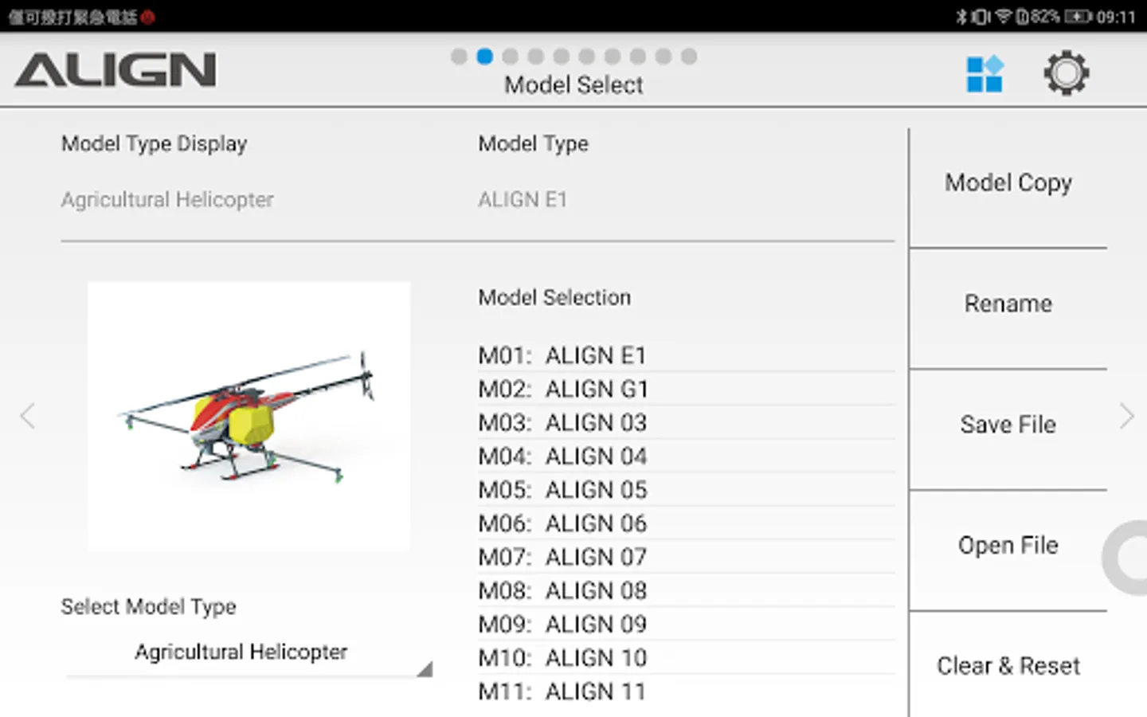Select model M08: ALIGN 08
This screenshot has width=1147, height=717.
(686, 590)
